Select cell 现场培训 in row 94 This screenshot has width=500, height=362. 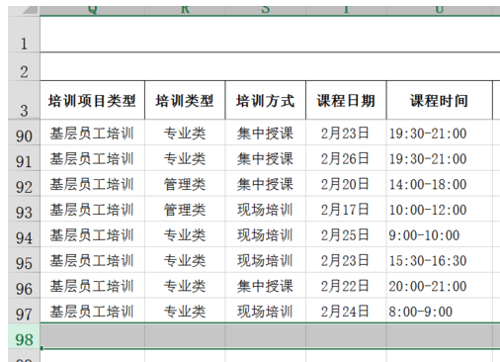(x=266, y=234)
